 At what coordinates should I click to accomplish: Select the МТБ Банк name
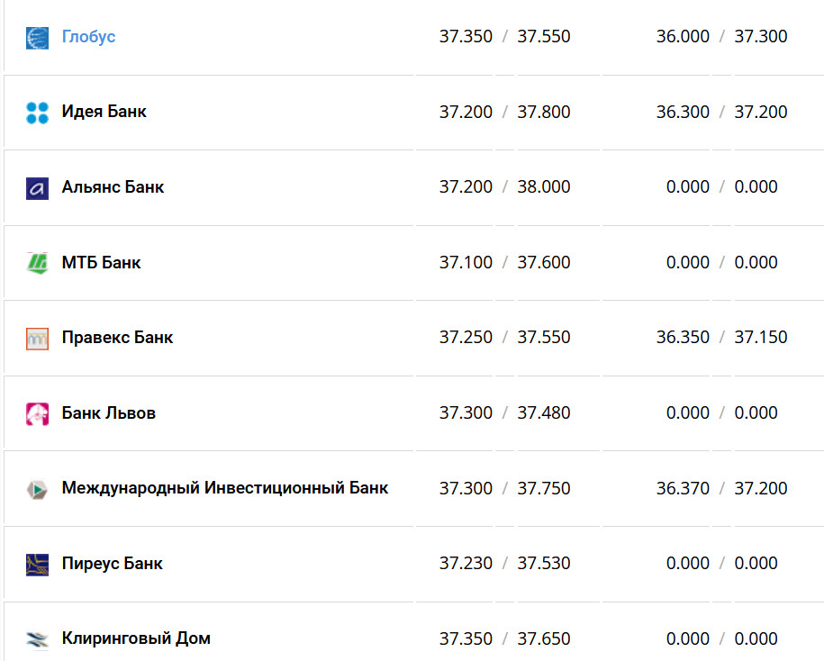coord(101,263)
